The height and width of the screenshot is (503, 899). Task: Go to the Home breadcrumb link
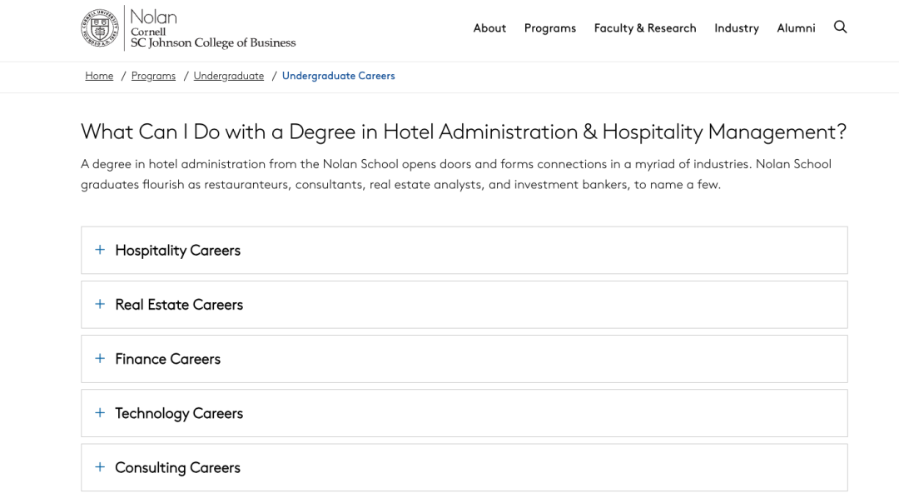click(99, 76)
